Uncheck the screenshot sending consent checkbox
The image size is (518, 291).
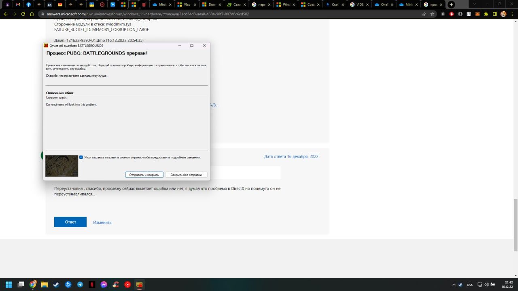[x=81, y=157]
